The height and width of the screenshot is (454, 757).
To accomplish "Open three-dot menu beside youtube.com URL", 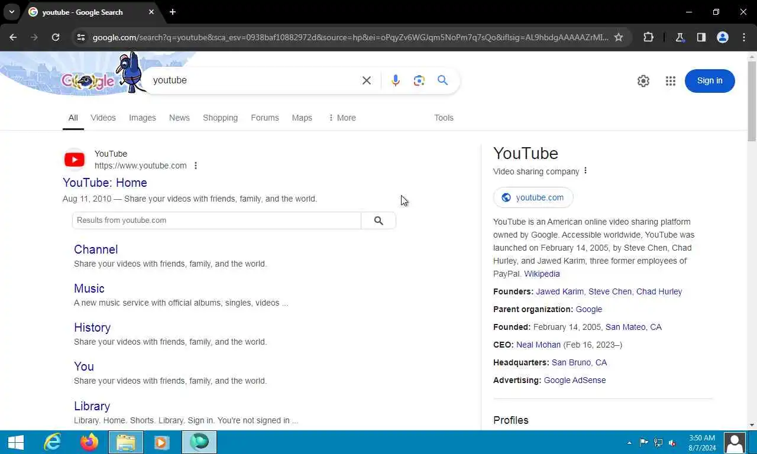I will click(x=196, y=166).
